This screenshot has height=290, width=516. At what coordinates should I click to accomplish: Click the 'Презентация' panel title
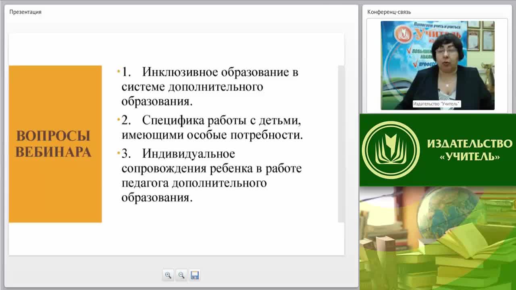(25, 12)
